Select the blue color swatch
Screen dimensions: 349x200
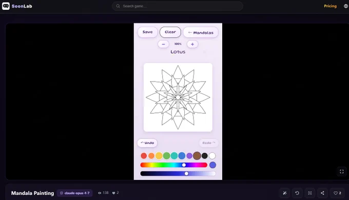click(x=182, y=156)
